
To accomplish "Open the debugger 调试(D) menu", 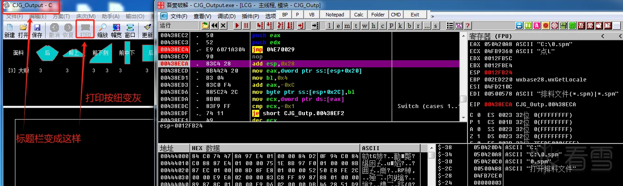I will (x=226, y=16).
